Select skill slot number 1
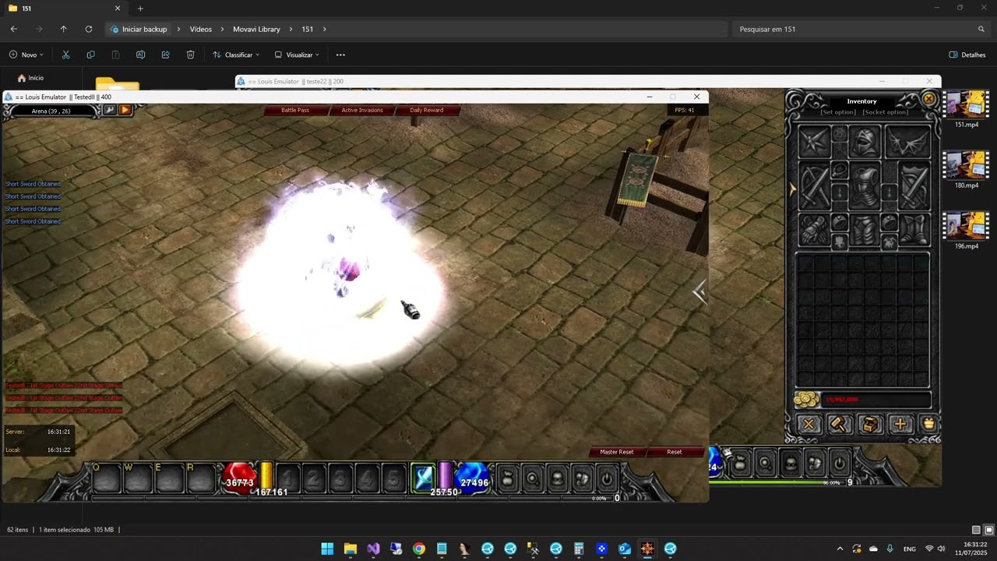Image resolution: width=997 pixels, height=561 pixels. click(x=287, y=478)
